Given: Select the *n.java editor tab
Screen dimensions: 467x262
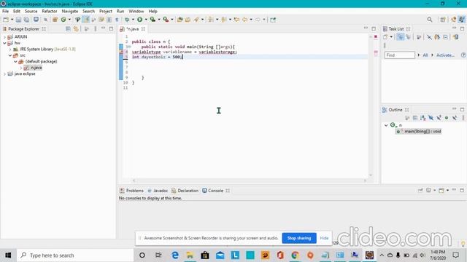Looking at the screenshot, I should [132, 29].
